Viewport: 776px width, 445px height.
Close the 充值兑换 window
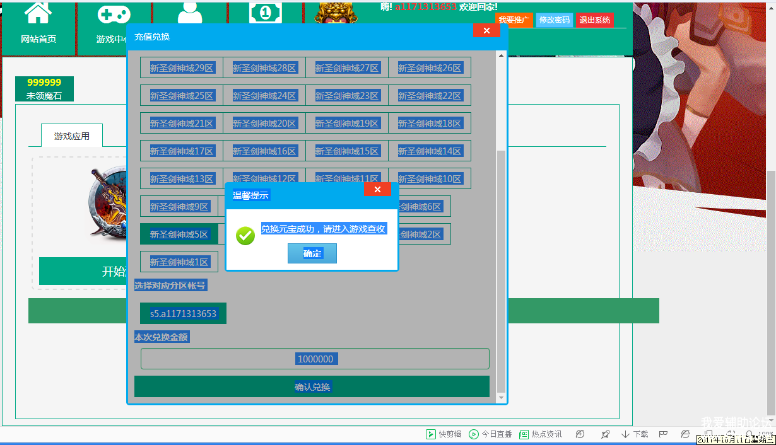click(486, 31)
